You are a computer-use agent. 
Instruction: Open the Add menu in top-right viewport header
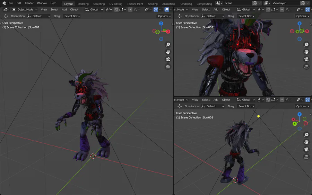coord(216,10)
